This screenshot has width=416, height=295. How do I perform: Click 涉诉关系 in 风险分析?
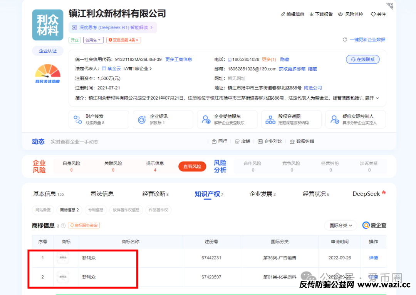[369, 167]
